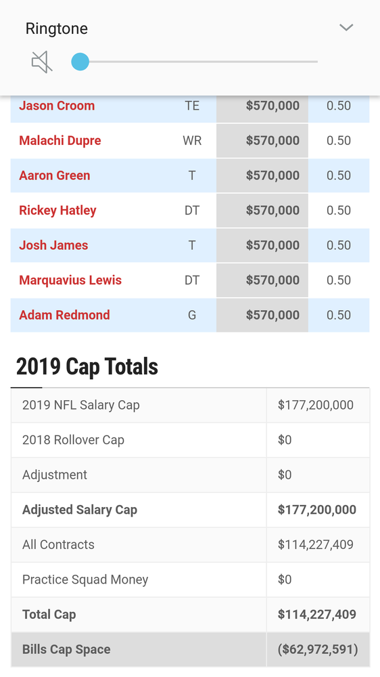View Josh James player page
The image size is (380, 677).
53,245
